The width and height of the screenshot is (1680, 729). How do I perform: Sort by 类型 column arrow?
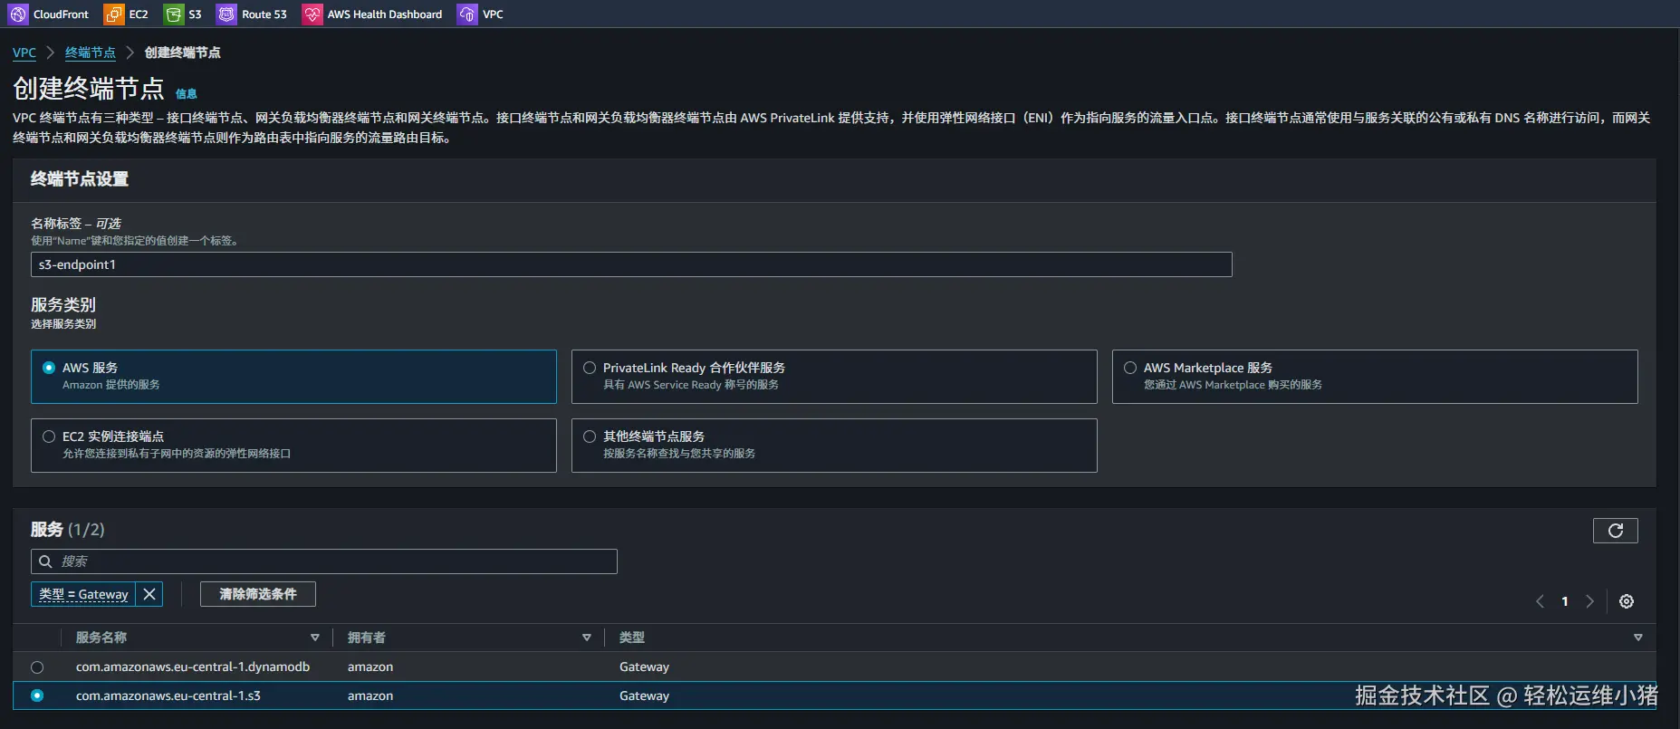tap(1637, 638)
